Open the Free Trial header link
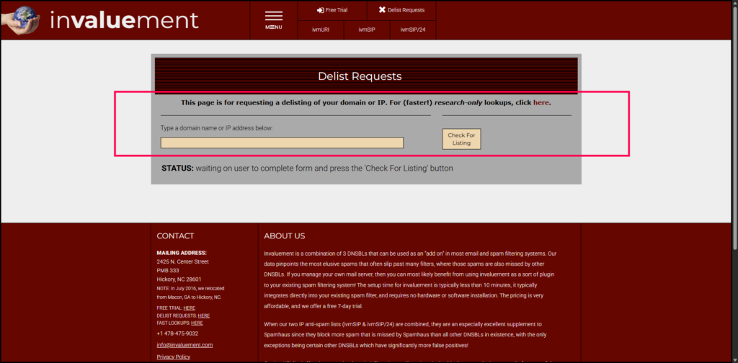This screenshot has height=363, width=738. [x=336, y=10]
